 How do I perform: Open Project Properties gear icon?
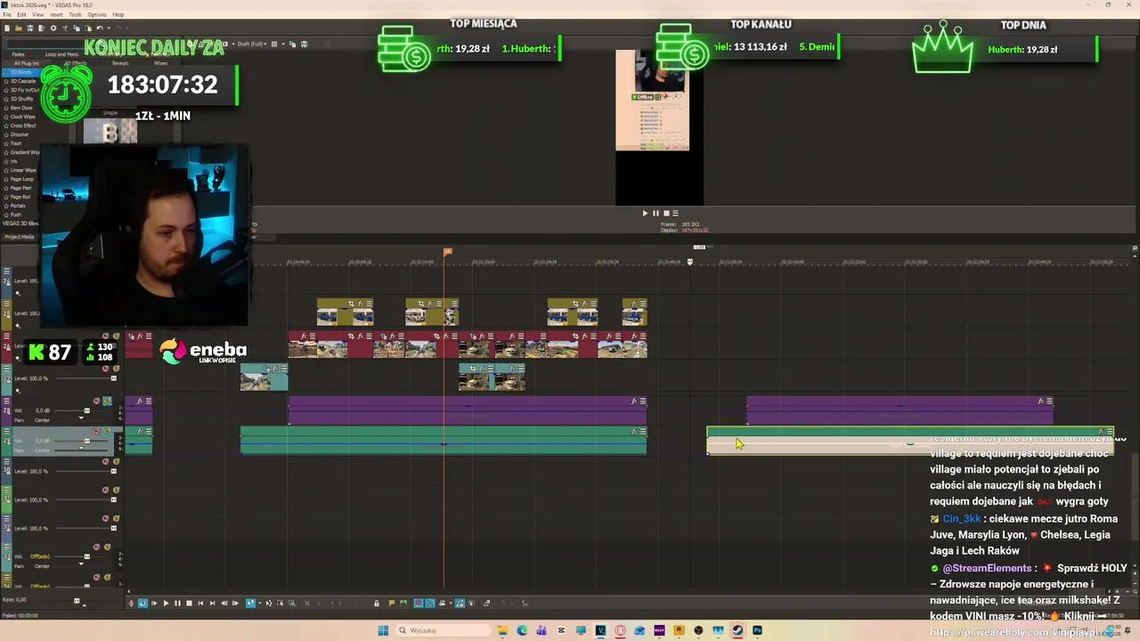[53, 28]
